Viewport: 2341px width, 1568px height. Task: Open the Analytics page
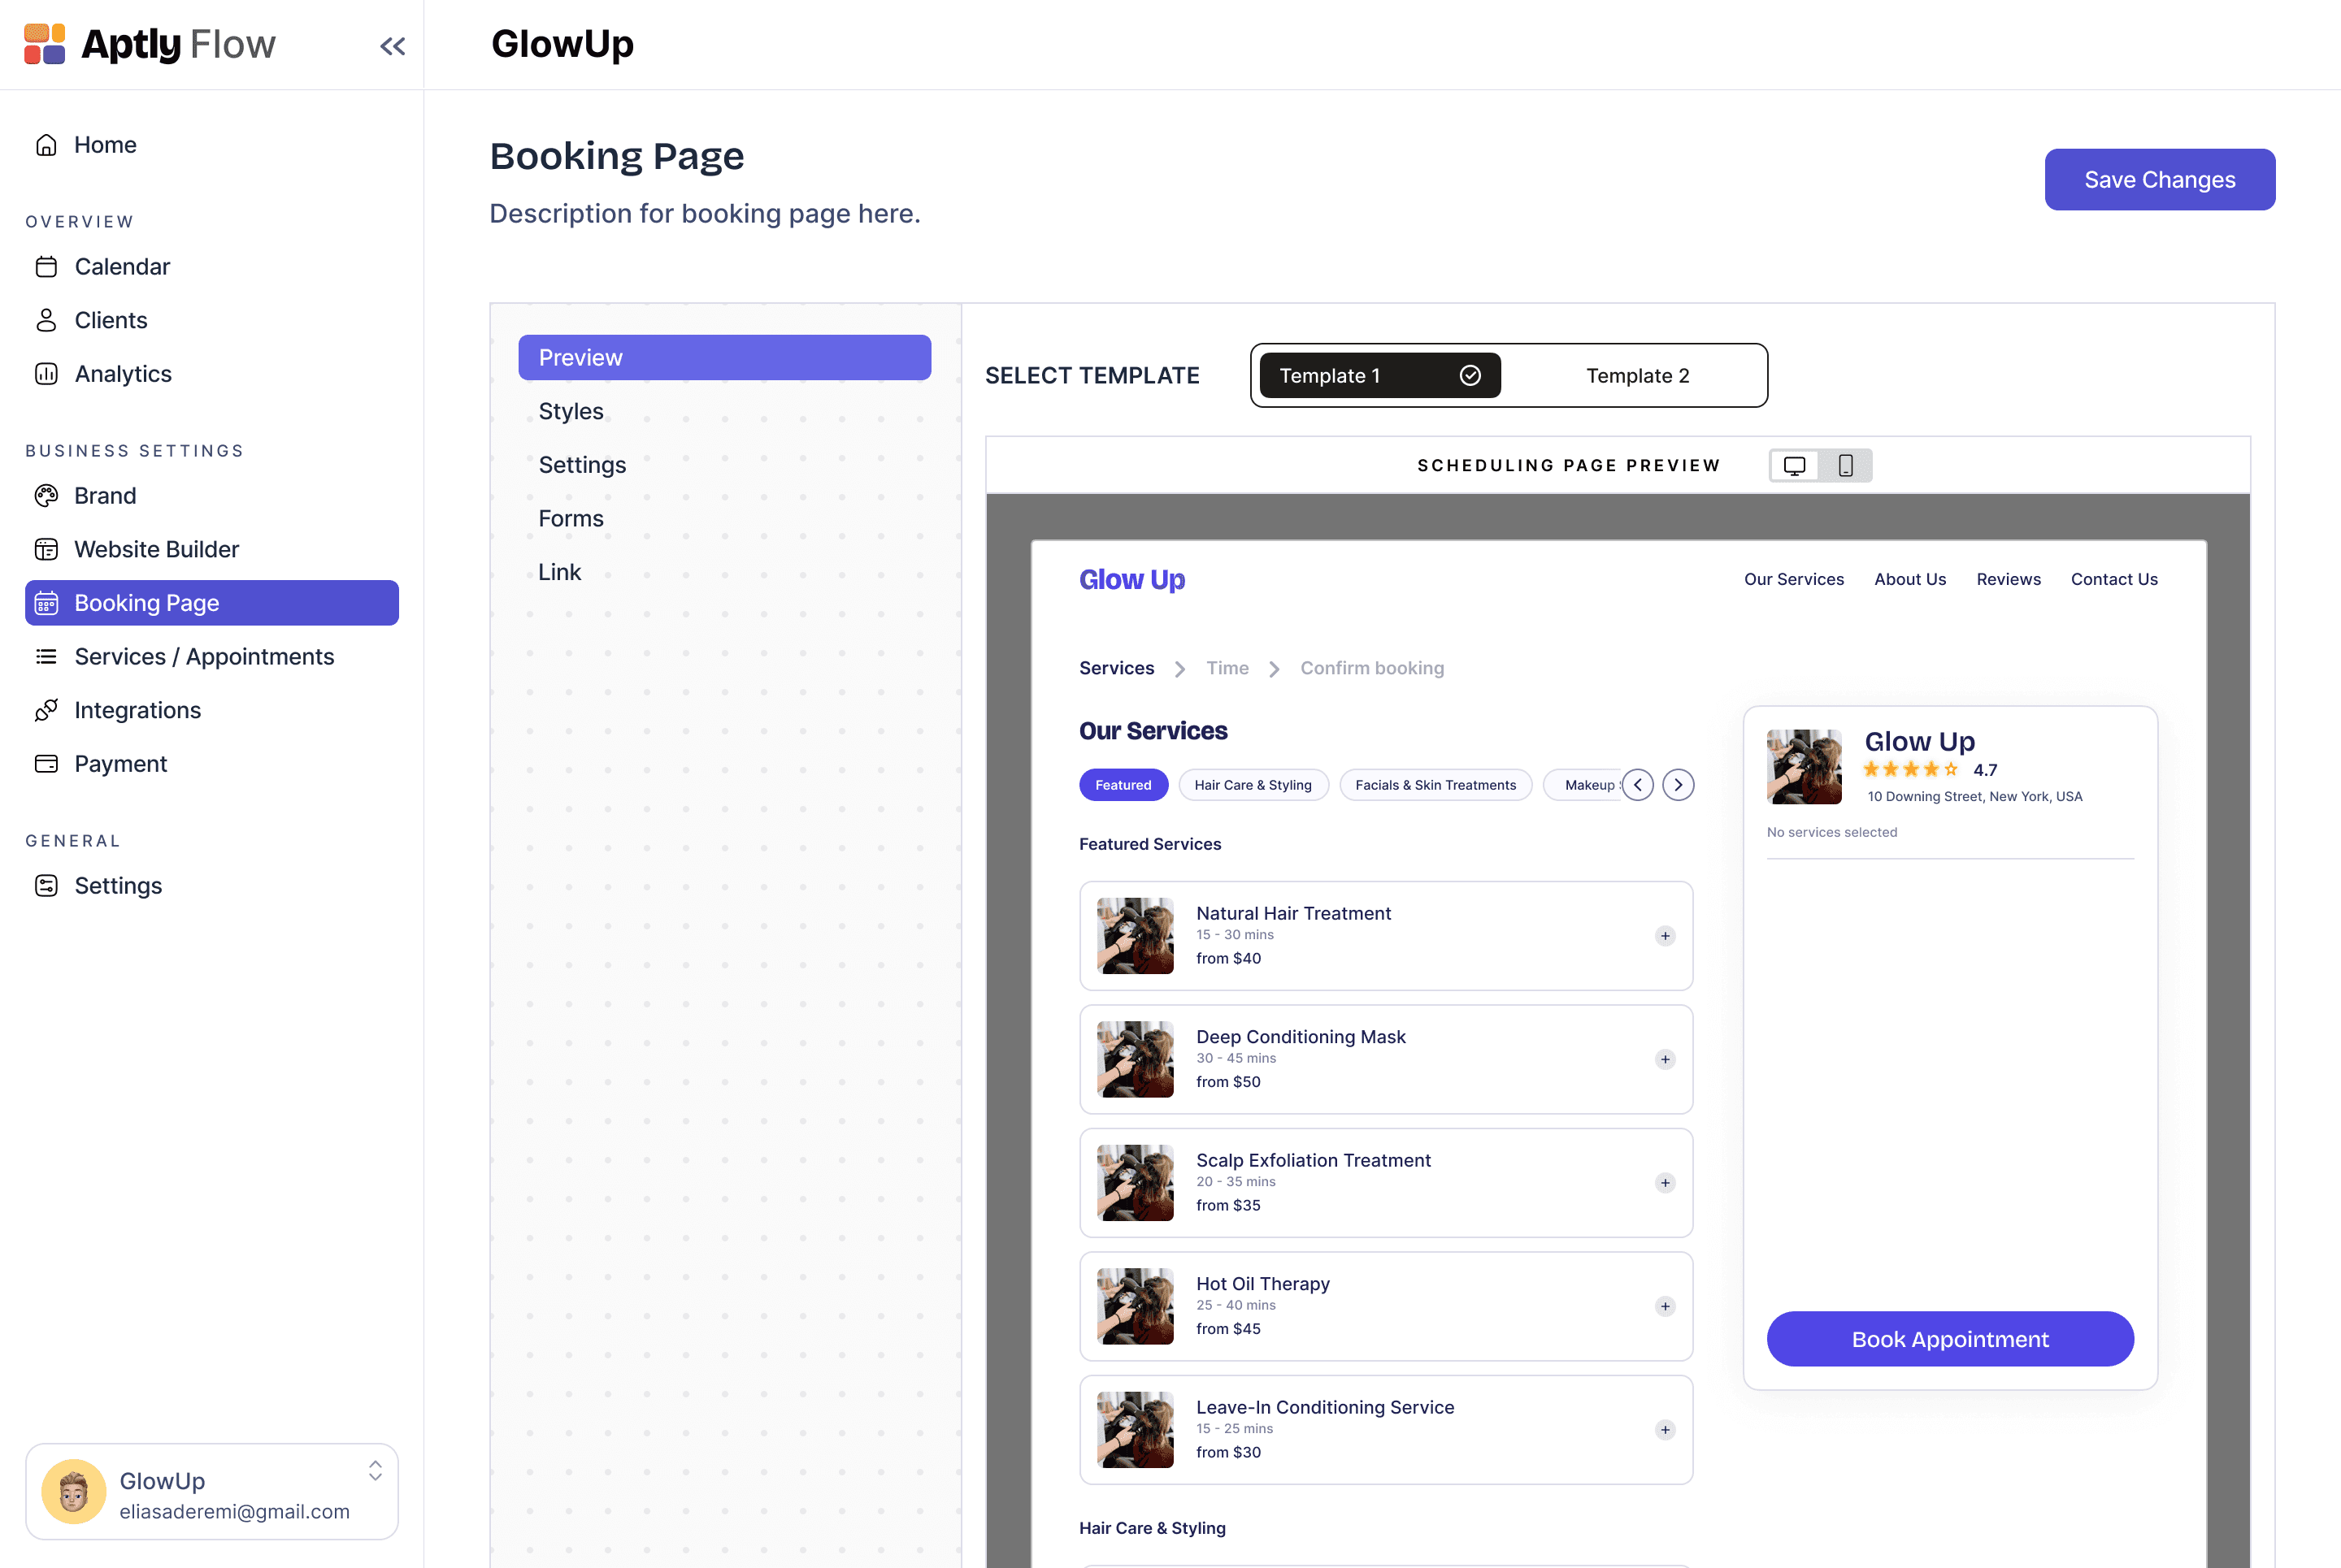coord(122,374)
